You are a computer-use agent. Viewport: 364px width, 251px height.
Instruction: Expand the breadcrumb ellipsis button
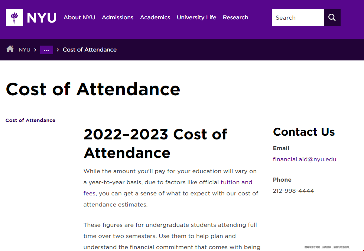tap(46, 50)
